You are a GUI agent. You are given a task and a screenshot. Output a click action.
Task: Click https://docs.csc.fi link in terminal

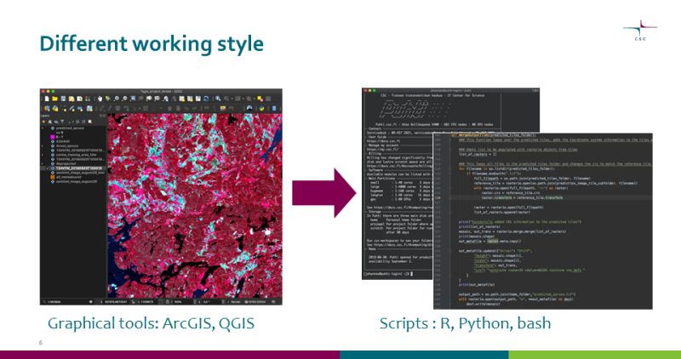pos(384,141)
